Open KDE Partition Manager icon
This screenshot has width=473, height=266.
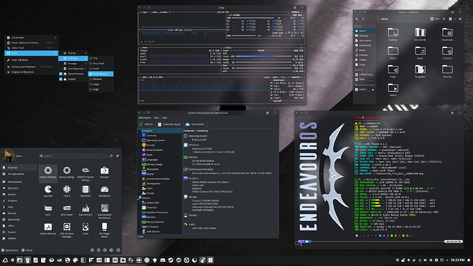tap(66, 230)
